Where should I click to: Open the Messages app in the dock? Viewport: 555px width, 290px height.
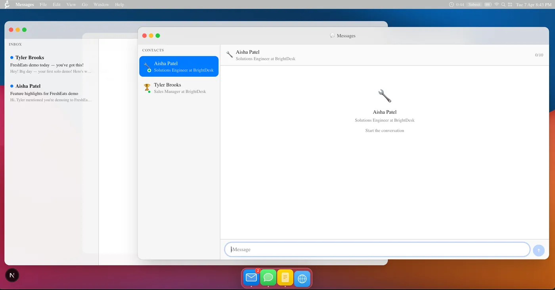coord(268,278)
